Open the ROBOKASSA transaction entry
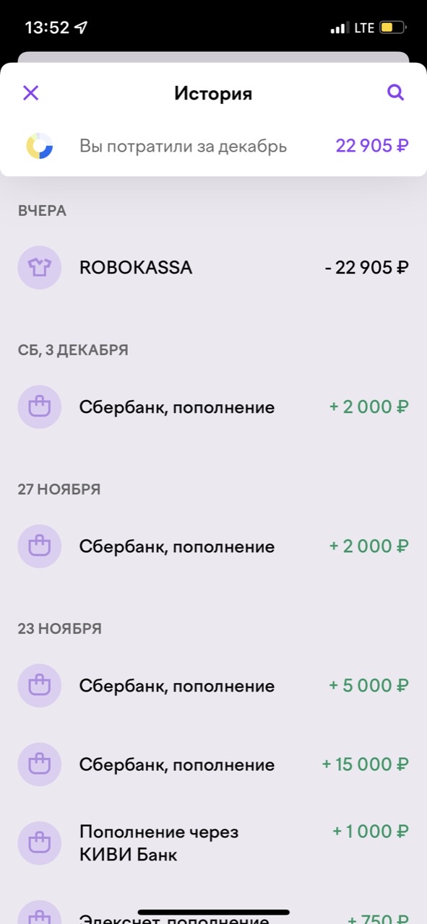 213,268
